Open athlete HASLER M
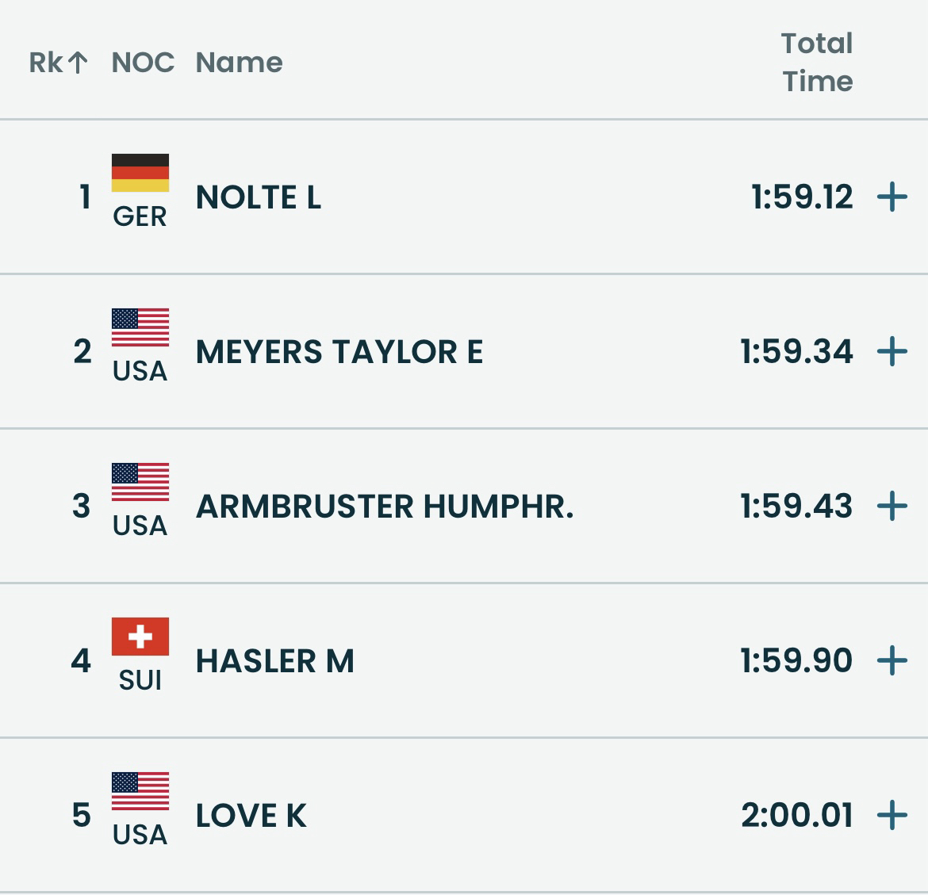 tap(274, 661)
